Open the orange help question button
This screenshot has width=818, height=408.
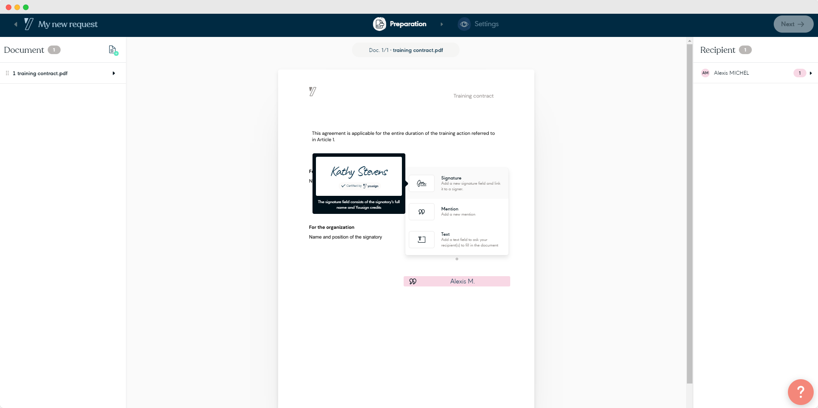(x=800, y=392)
